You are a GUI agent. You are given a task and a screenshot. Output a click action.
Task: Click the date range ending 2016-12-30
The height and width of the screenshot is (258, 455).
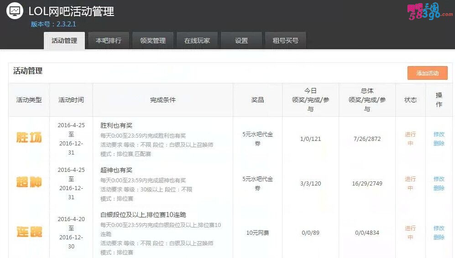[x=71, y=233]
